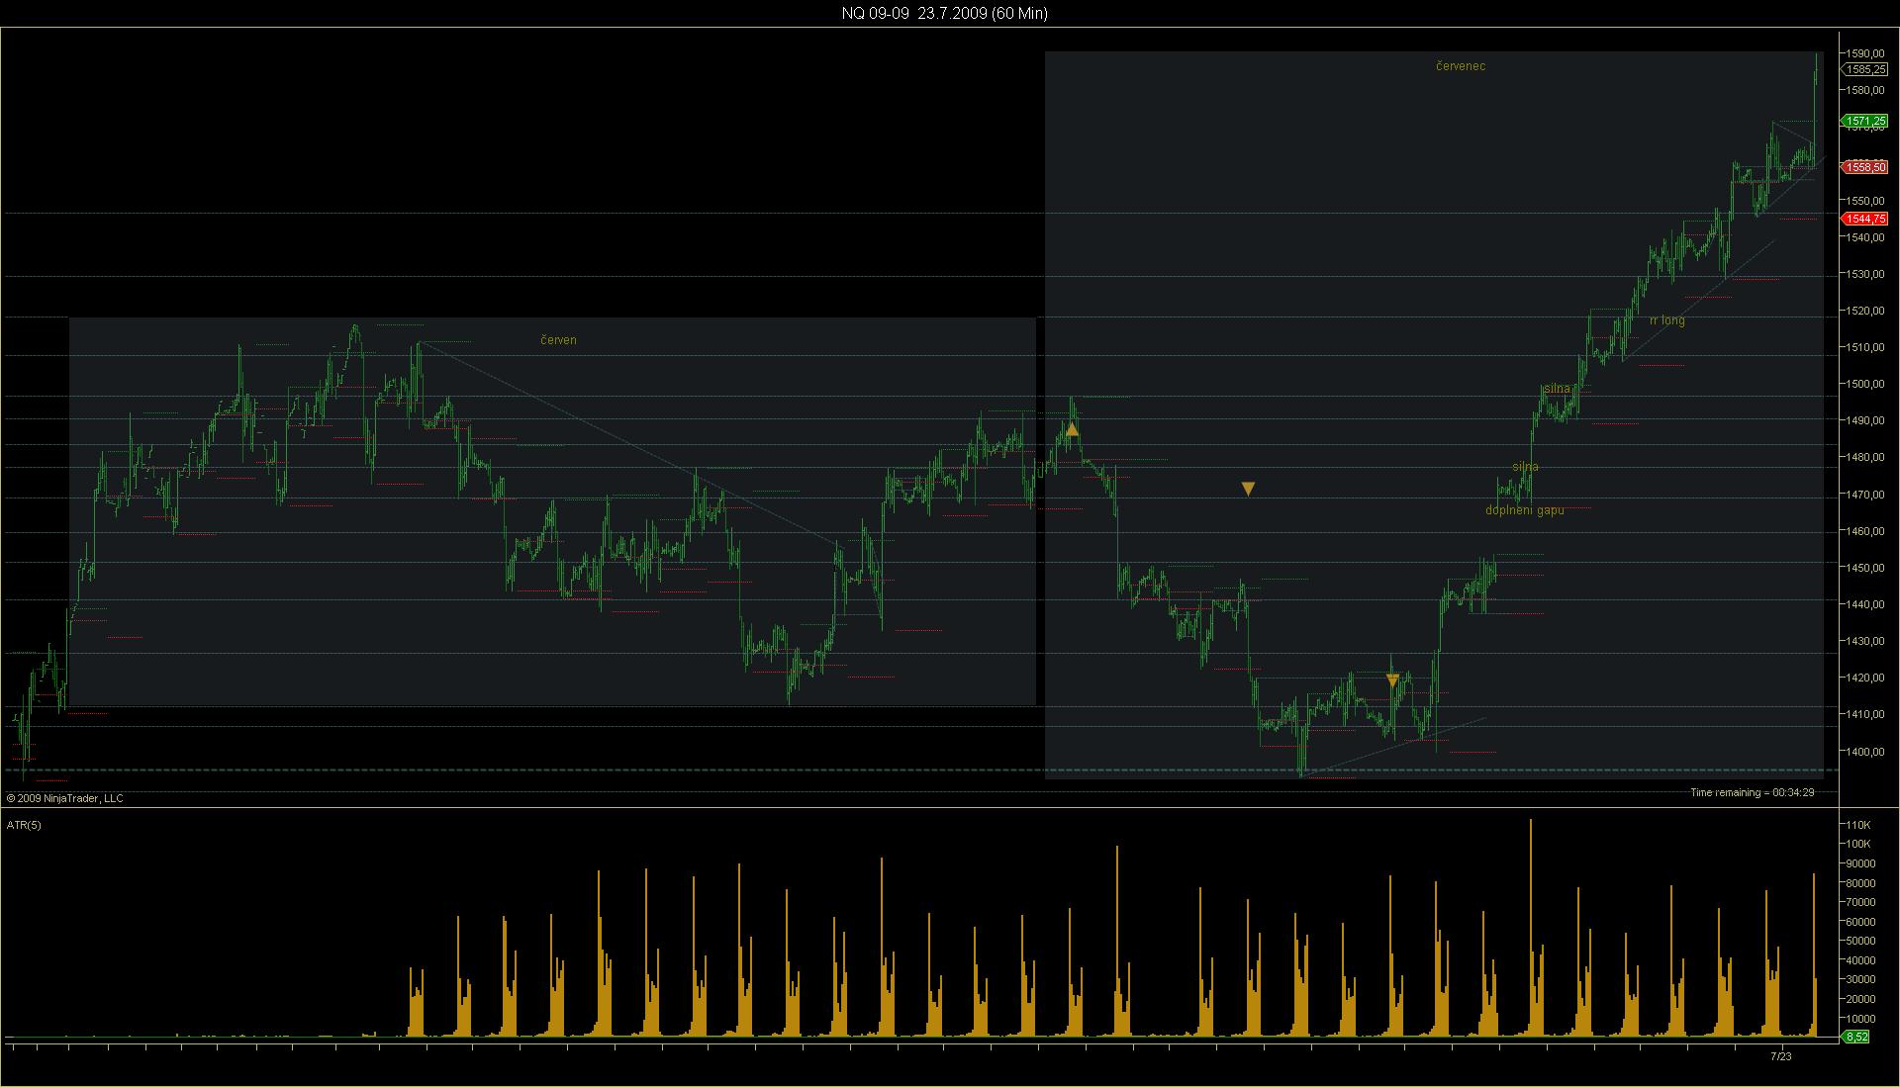1900x1087 pixels.
Task: Click the 'rr long' chart annotation
Action: (1666, 320)
